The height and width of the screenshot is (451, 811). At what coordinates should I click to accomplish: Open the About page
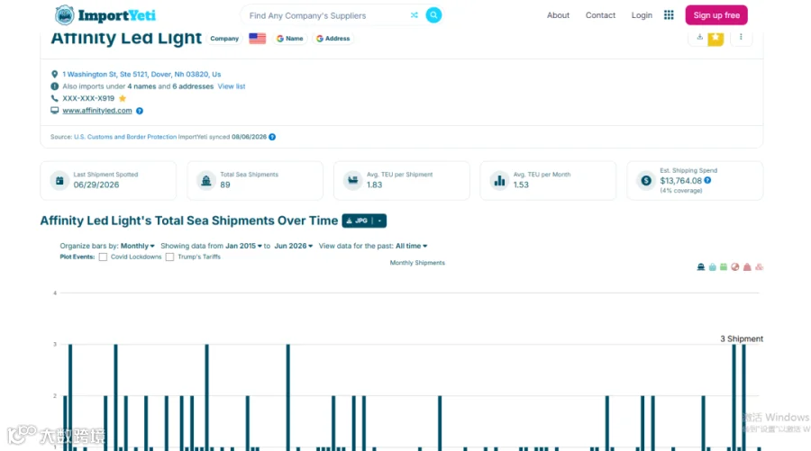point(558,15)
